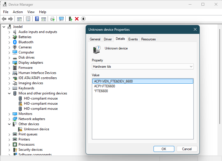
Task: Open the blue question mark Help icon
Action: click(x=37, y=19)
